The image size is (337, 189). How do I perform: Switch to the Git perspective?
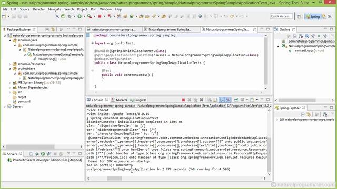click(328, 16)
